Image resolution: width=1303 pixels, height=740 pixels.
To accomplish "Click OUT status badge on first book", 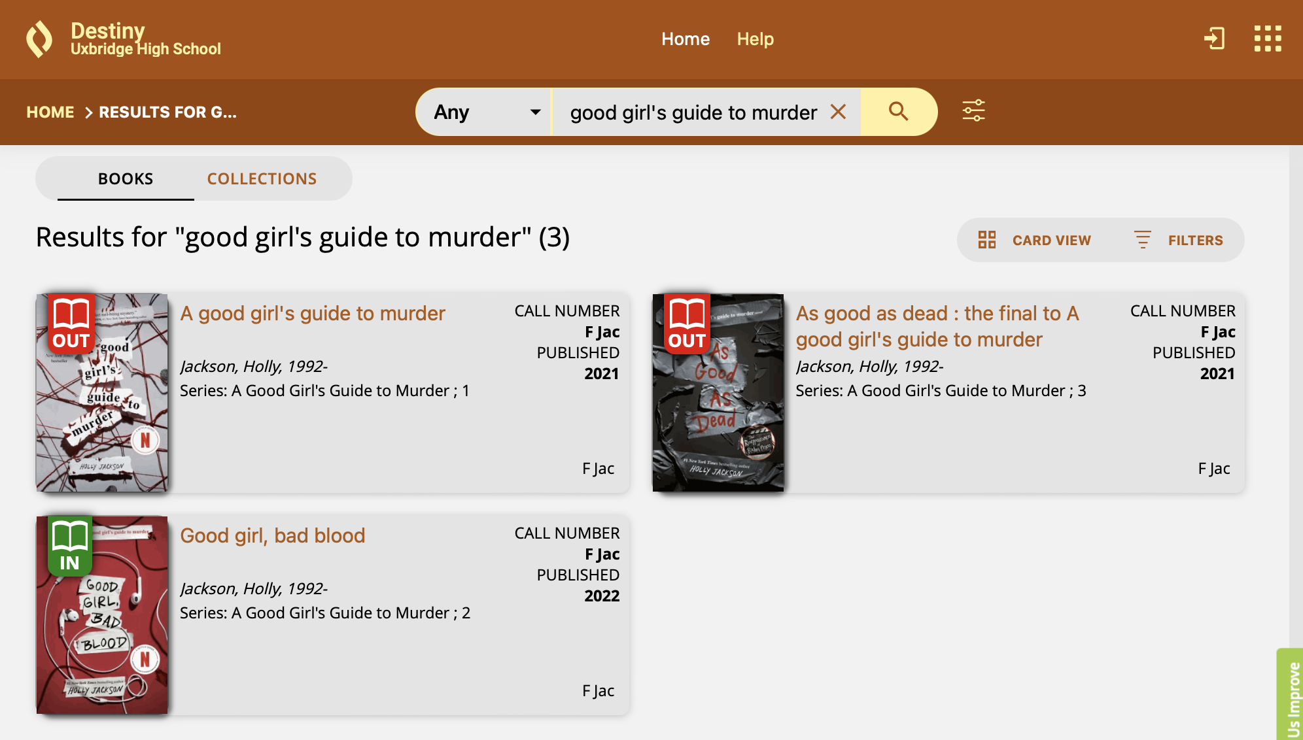I will (71, 324).
